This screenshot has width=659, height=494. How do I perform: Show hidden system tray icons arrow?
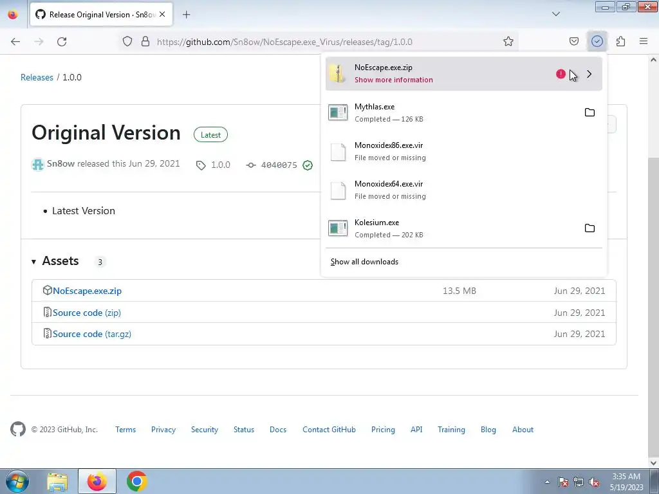(547, 482)
